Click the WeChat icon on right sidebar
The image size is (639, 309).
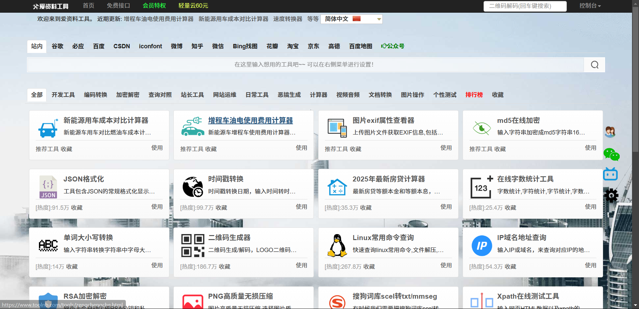tap(611, 154)
